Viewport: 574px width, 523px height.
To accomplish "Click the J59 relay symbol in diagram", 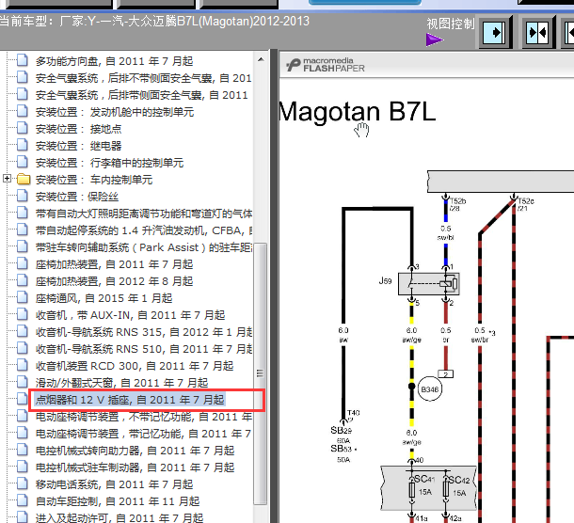I will pyautogui.click(x=429, y=284).
